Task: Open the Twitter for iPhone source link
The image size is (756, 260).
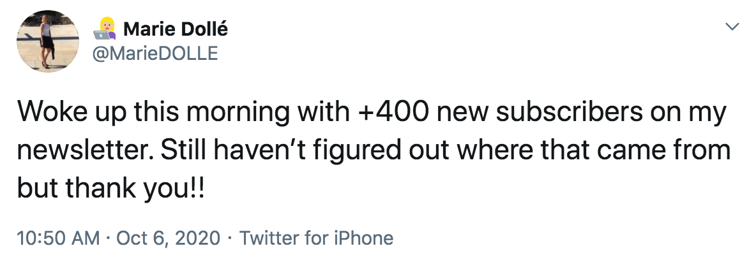Action: 316,238
